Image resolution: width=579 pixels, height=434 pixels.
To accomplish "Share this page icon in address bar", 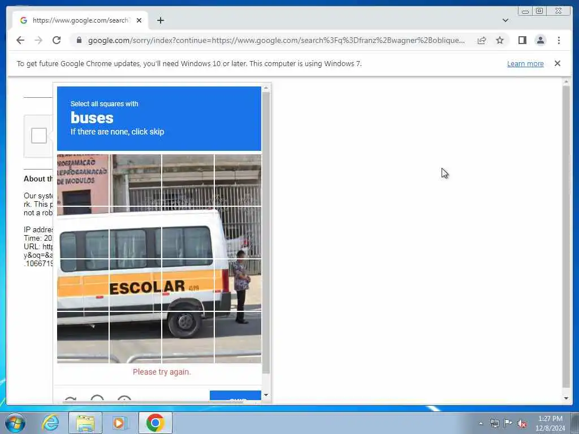I will coord(482,40).
